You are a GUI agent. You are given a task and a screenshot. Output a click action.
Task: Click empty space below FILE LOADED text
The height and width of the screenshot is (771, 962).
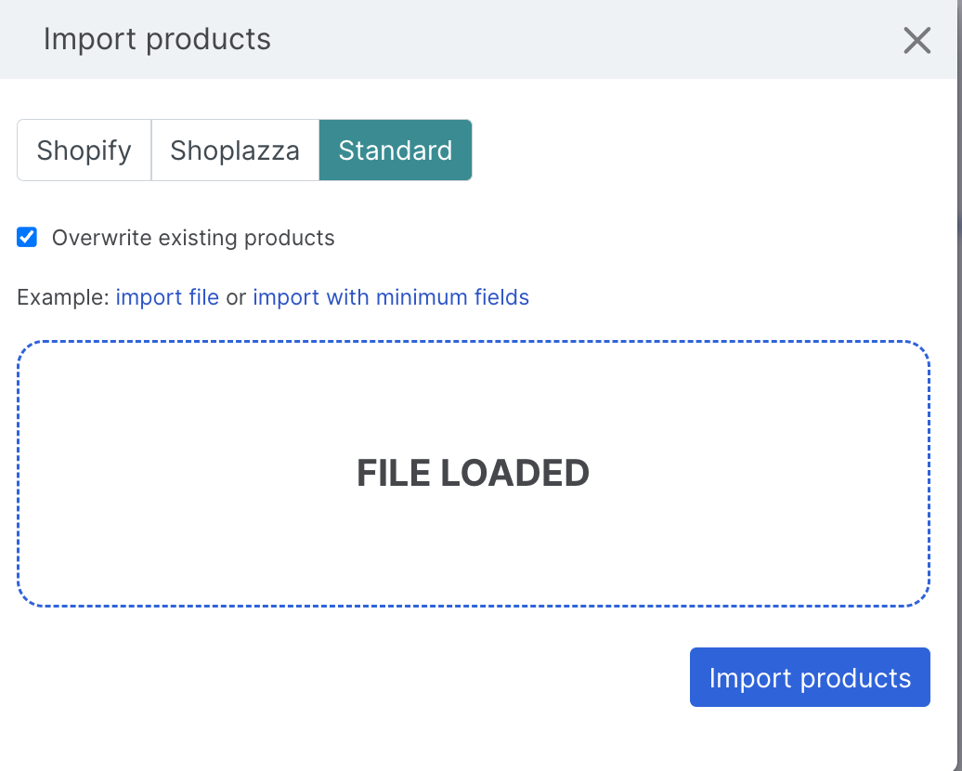[474, 557]
